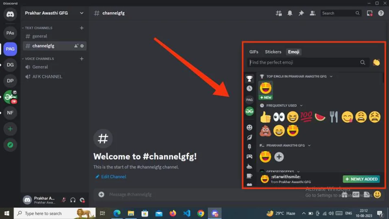Insert the watermelon emoji

[x=320, y=117]
